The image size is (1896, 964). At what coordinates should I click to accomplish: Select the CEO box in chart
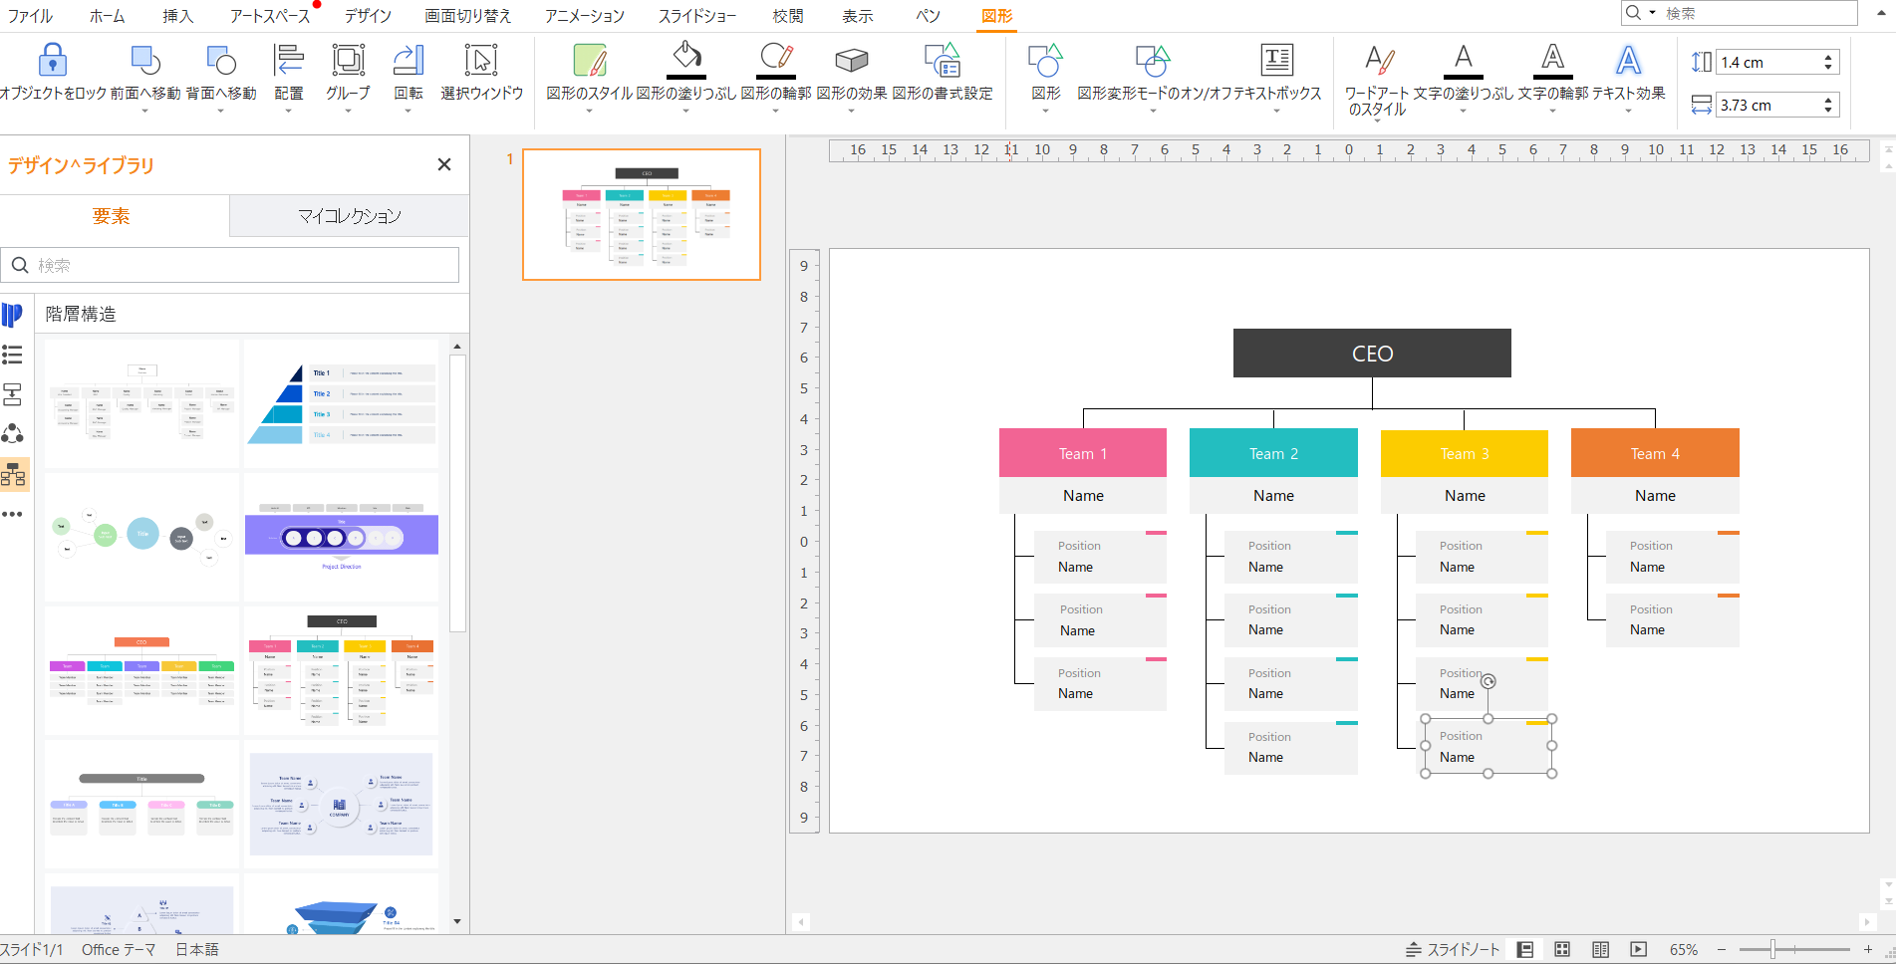click(1371, 354)
